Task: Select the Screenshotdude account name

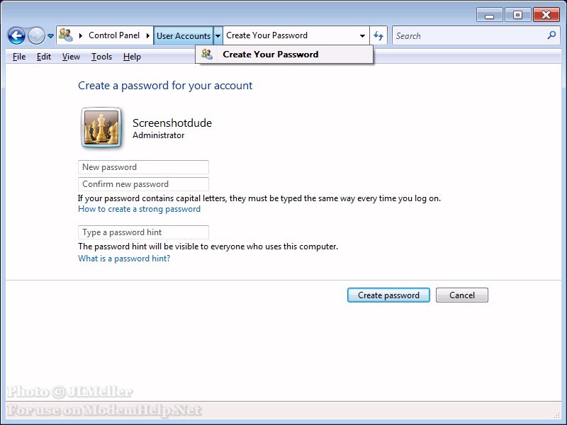Action: click(x=172, y=123)
